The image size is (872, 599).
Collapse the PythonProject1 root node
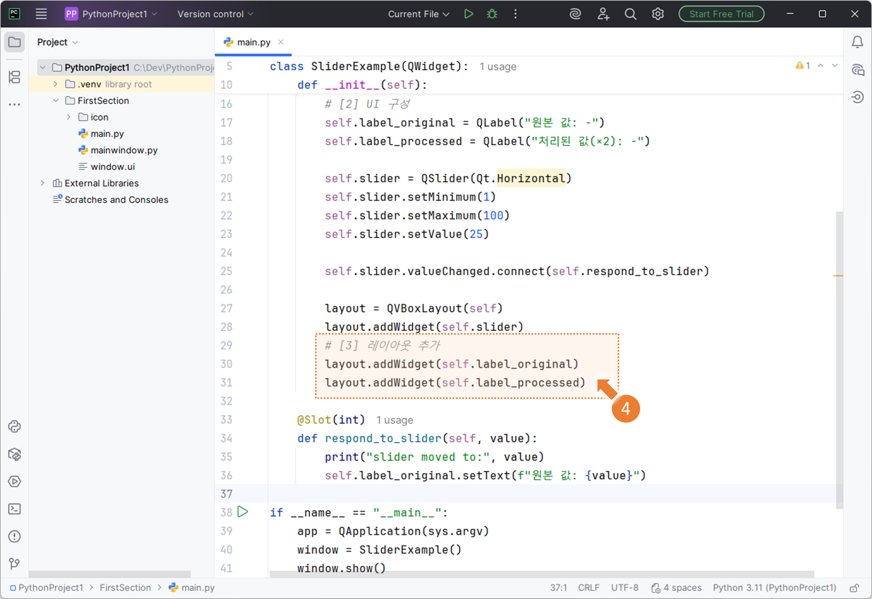click(x=43, y=68)
